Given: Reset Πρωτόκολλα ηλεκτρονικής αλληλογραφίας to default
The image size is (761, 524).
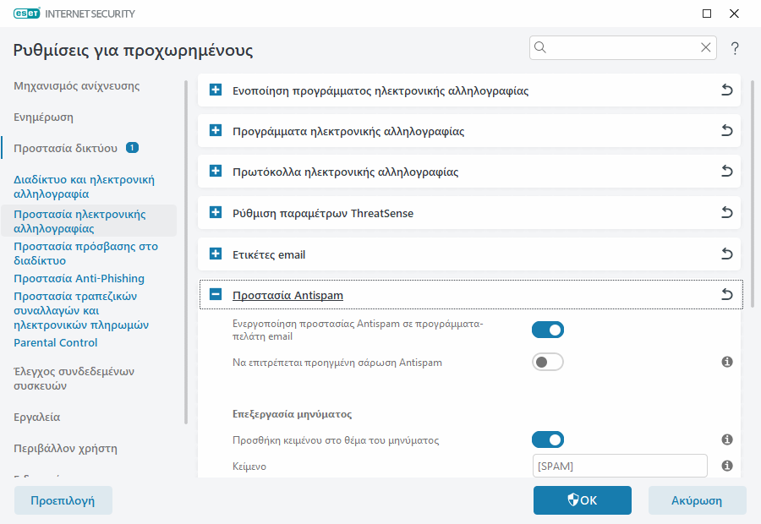Looking at the screenshot, I should 726,172.
